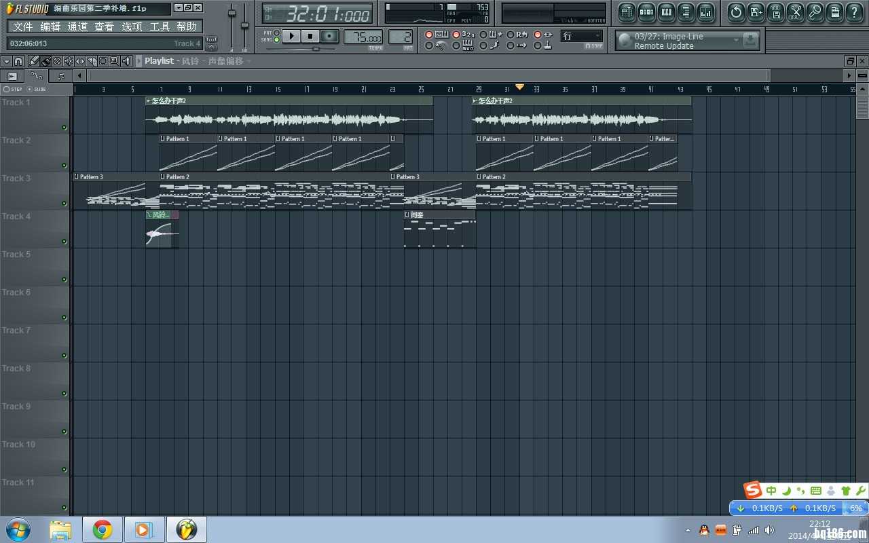
Task: Open the 编辑 menu
Action: (50, 26)
